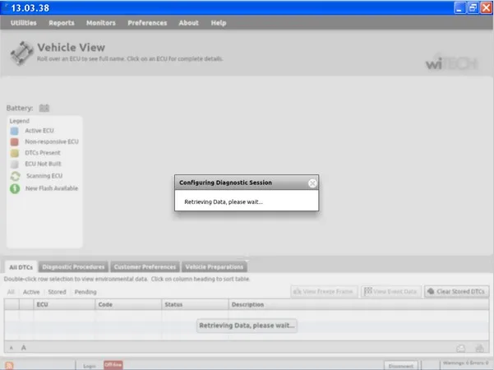The height and width of the screenshot is (370, 494).
Task: Filter DTC list by Pending
Action: point(85,292)
